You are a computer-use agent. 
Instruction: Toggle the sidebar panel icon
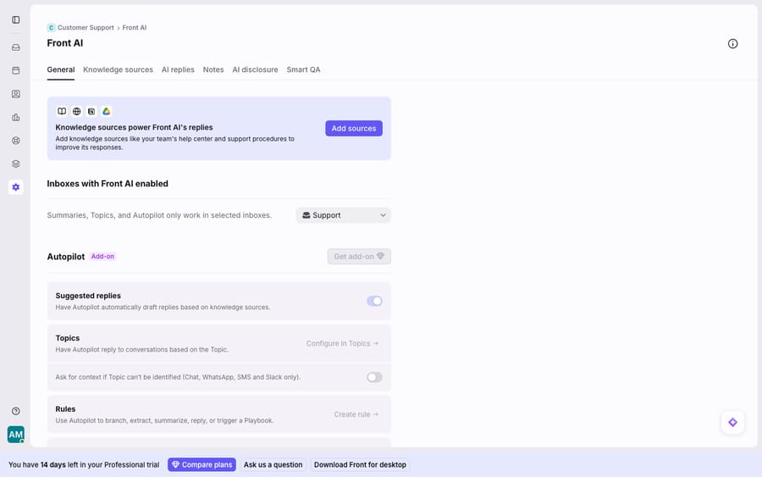pos(15,20)
